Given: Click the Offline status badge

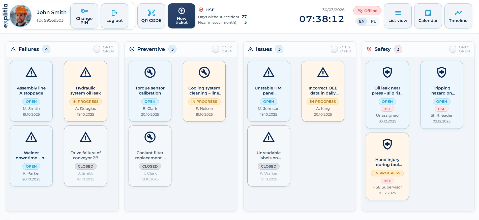Looking at the screenshot, I should 367,11.
